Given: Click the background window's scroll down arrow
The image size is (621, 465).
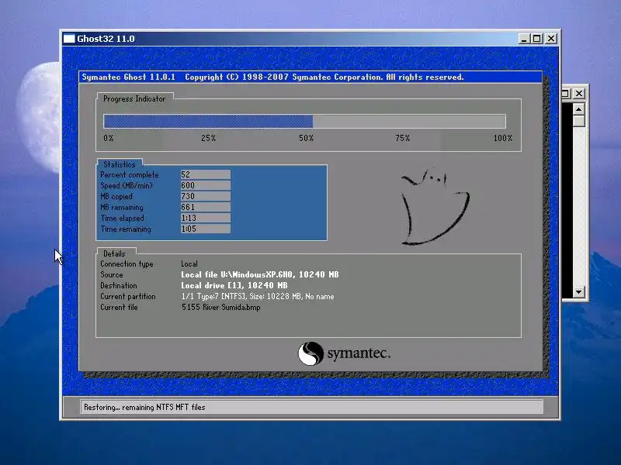Looking at the screenshot, I should 578,292.
